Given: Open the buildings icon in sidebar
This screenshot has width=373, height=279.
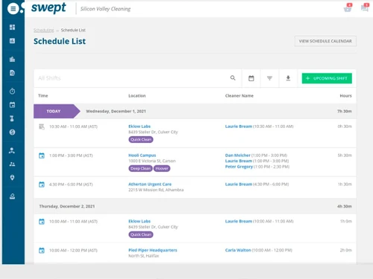Looking at the screenshot, I should tap(12, 59).
